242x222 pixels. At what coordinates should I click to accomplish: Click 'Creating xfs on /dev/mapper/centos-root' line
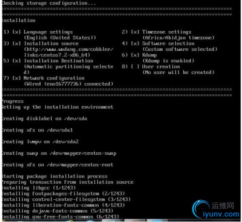coord(58,165)
